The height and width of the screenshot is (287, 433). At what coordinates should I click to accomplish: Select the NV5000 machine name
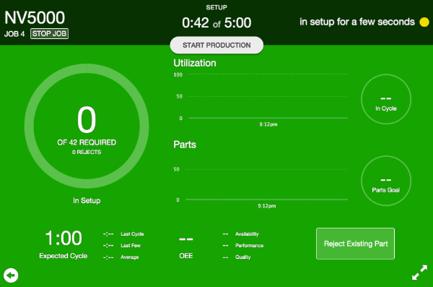pos(35,18)
